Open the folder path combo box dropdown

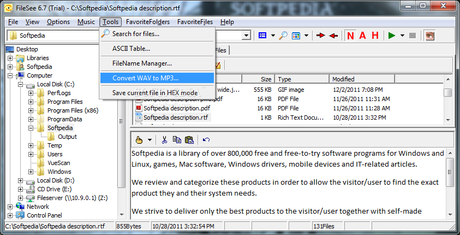246,36
